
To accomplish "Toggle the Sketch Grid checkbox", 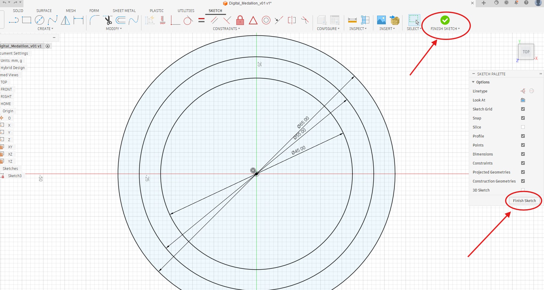I will [x=523, y=109].
